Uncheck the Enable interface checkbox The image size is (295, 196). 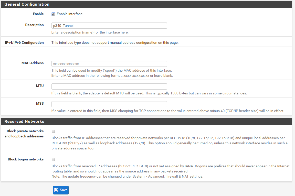[x=54, y=14]
